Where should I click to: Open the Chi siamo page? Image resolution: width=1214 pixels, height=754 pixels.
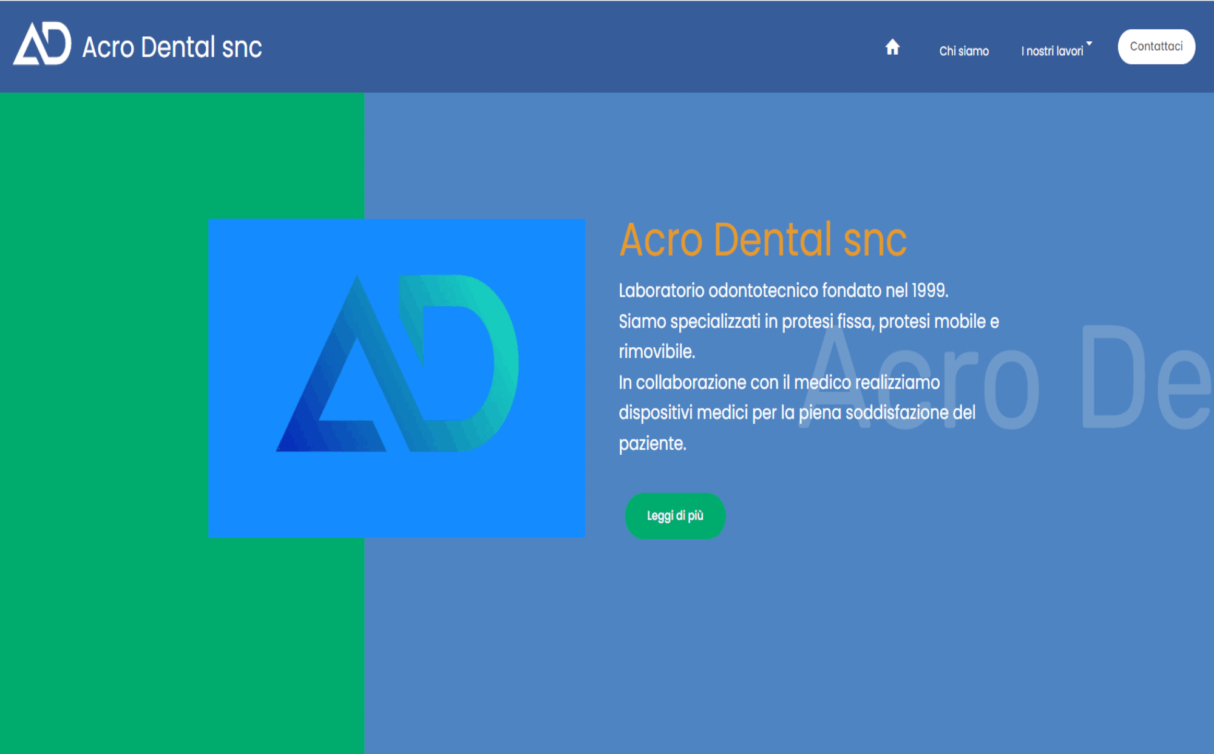964,51
